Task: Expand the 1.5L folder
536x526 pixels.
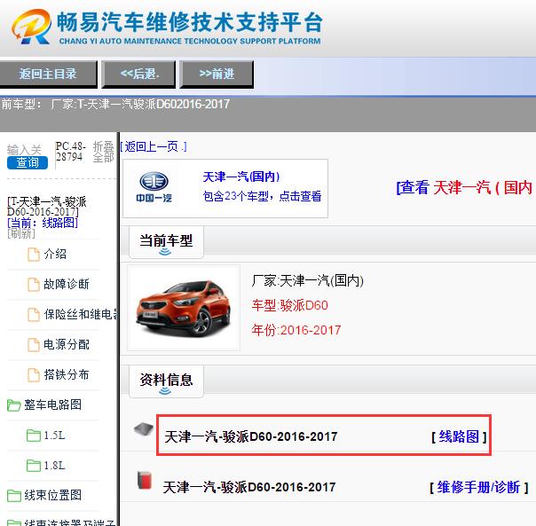Action: click(54, 436)
